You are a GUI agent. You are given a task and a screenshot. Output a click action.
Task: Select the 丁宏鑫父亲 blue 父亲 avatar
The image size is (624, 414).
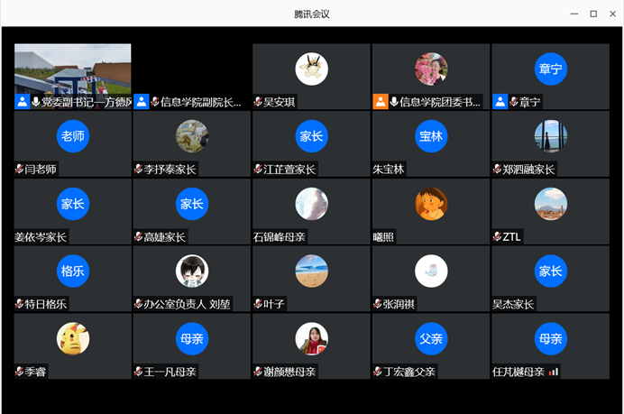coord(431,338)
